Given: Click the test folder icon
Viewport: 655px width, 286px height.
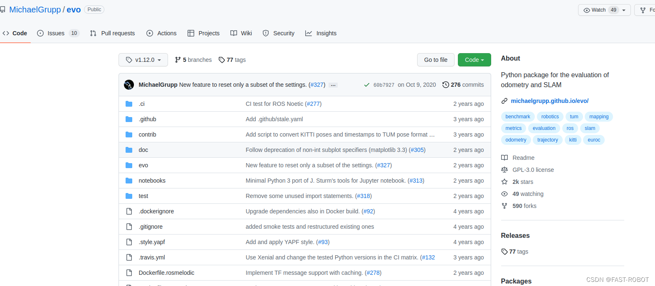Looking at the screenshot, I should pyautogui.click(x=129, y=196).
